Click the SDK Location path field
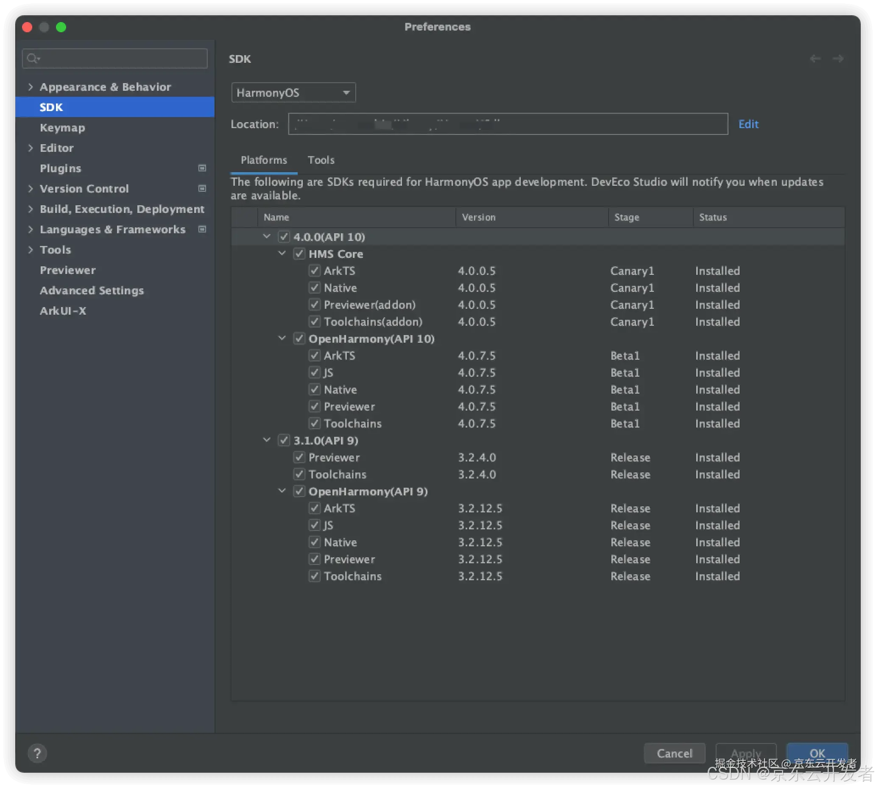 click(x=508, y=124)
